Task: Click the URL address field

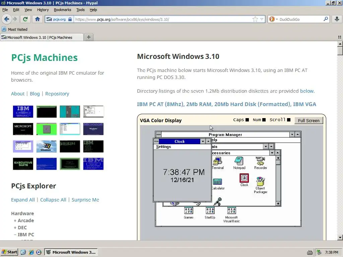Action: tap(163, 19)
